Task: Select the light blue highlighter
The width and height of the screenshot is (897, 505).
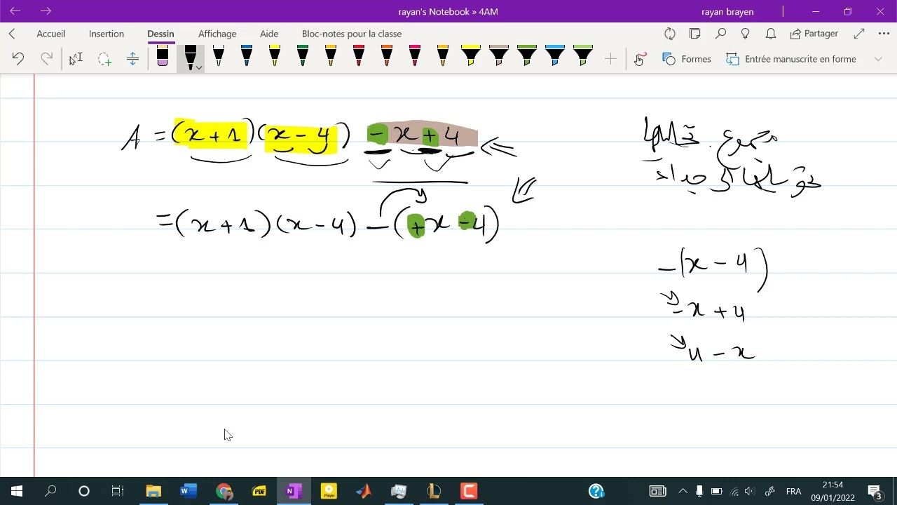Action: [555, 56]
